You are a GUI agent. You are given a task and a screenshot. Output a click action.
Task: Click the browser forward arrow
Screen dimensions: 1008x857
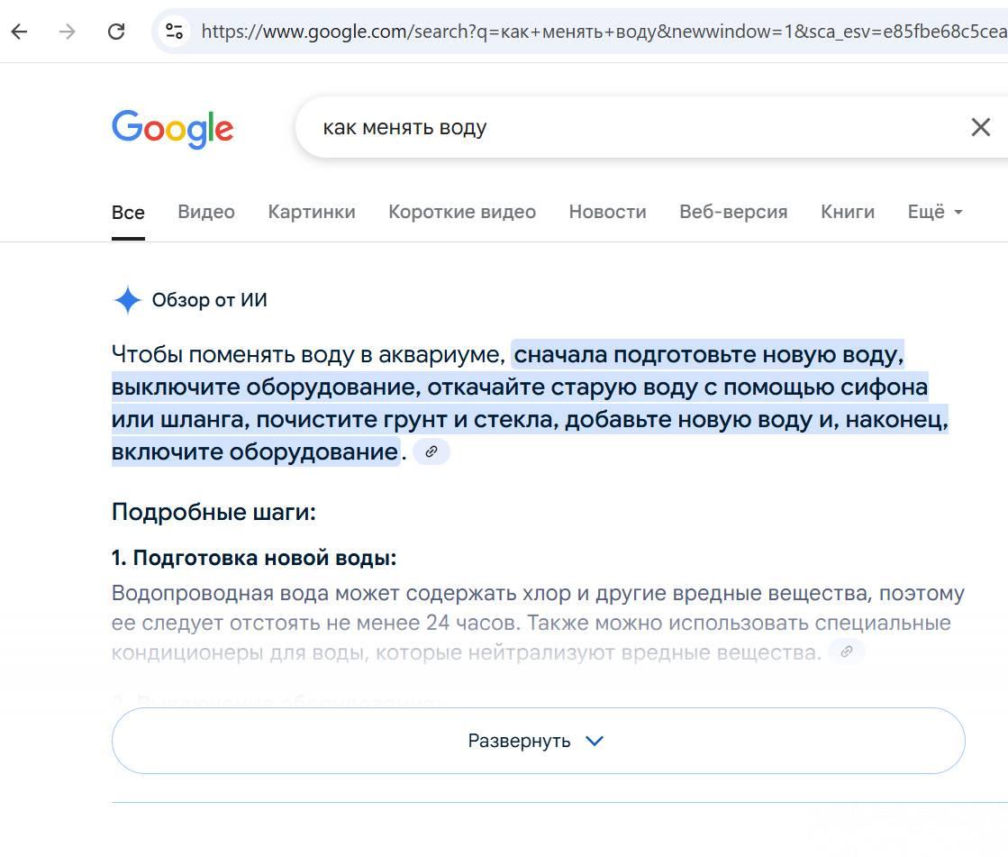68,31
